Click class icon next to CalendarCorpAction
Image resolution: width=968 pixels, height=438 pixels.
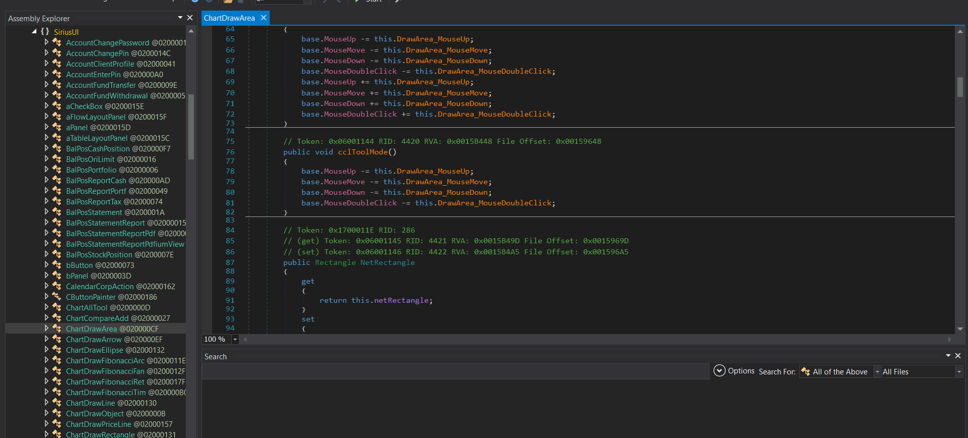[57, 286]
